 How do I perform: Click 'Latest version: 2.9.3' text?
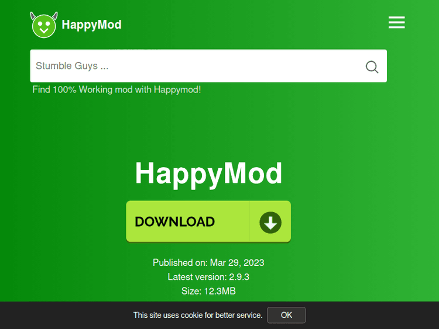pos(208,277)
